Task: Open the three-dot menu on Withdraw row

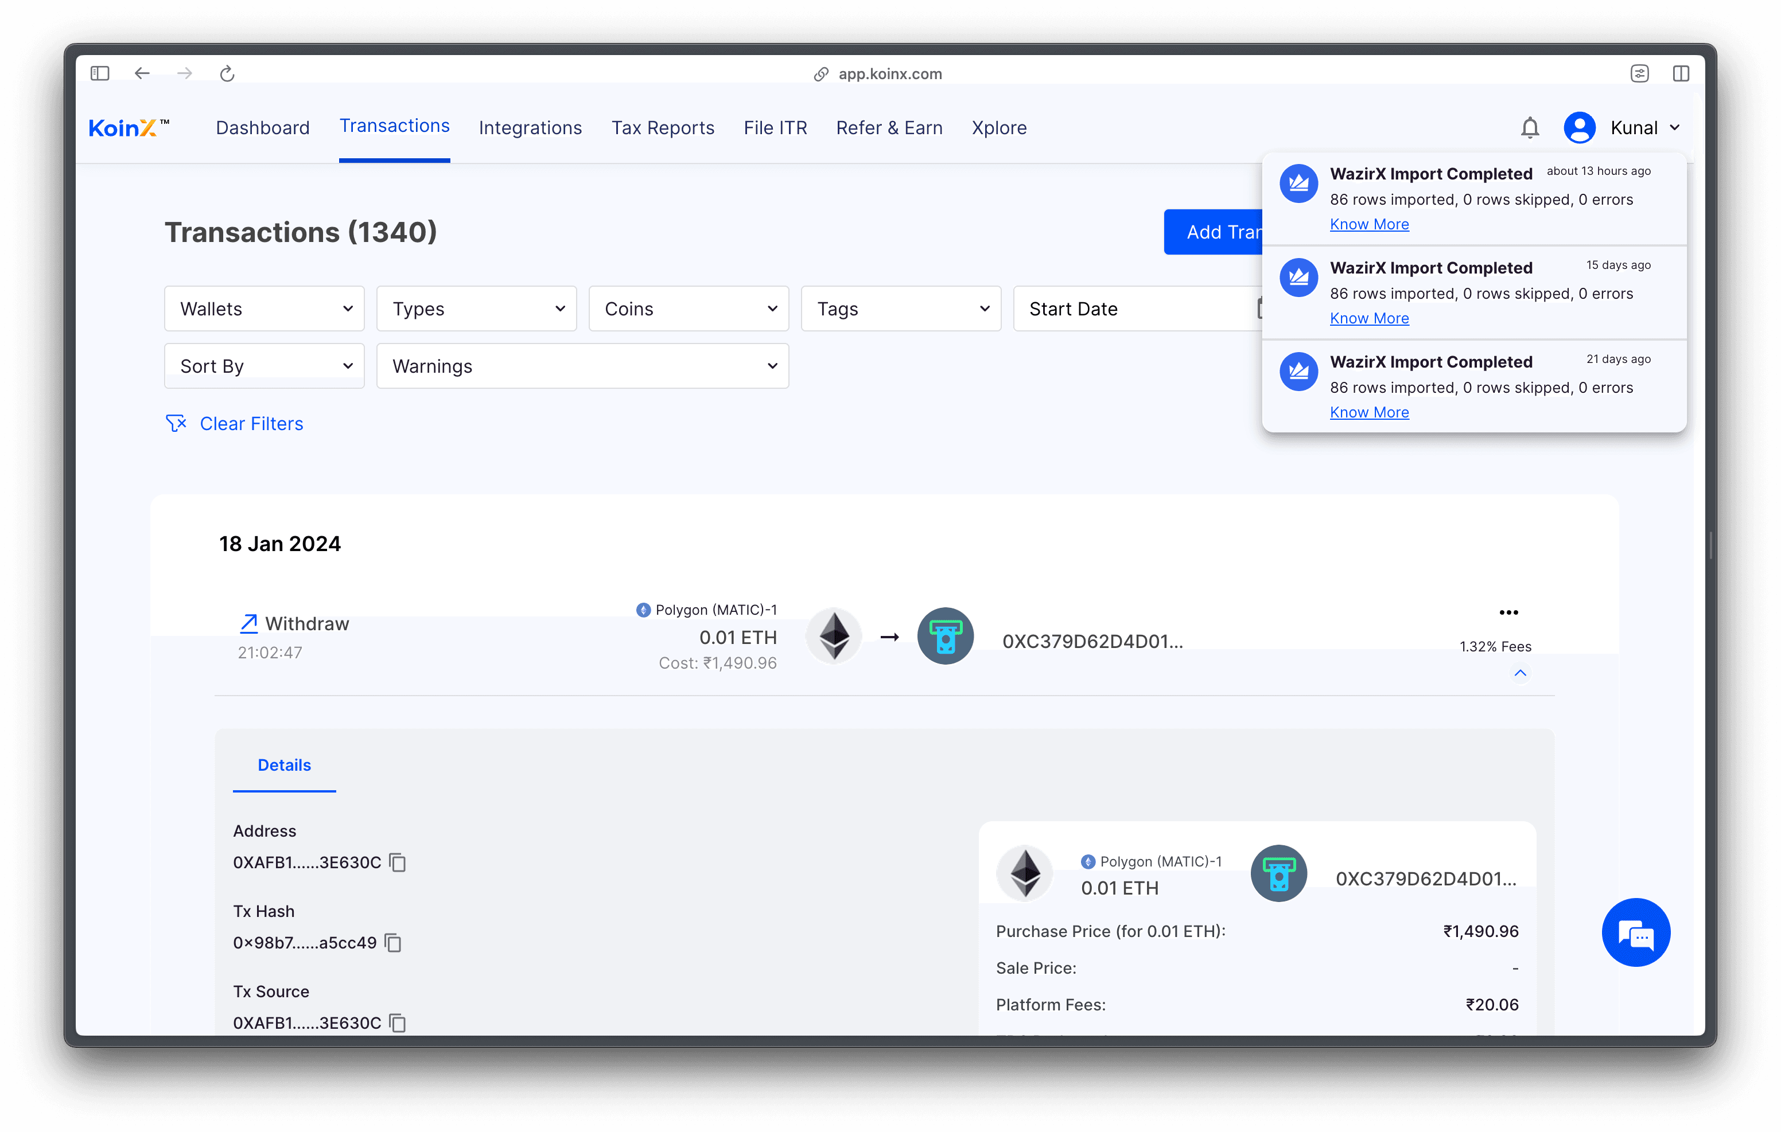Action: pos(1508,612)
